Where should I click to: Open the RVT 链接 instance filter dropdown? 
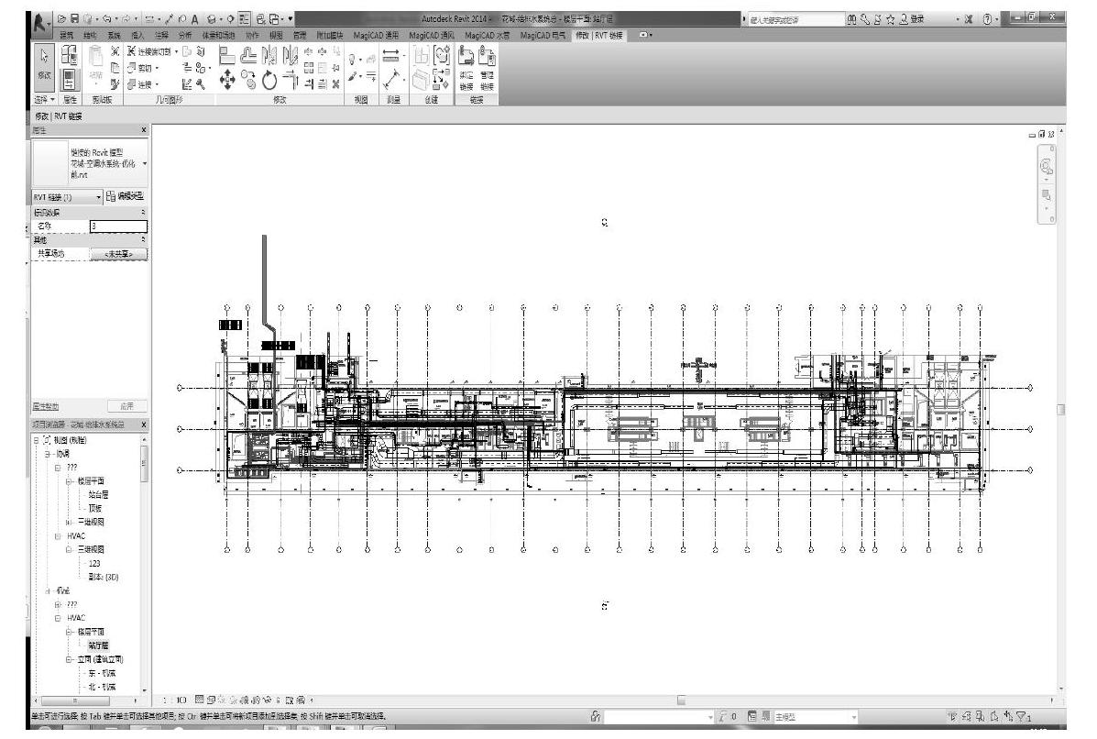(100, 196)
